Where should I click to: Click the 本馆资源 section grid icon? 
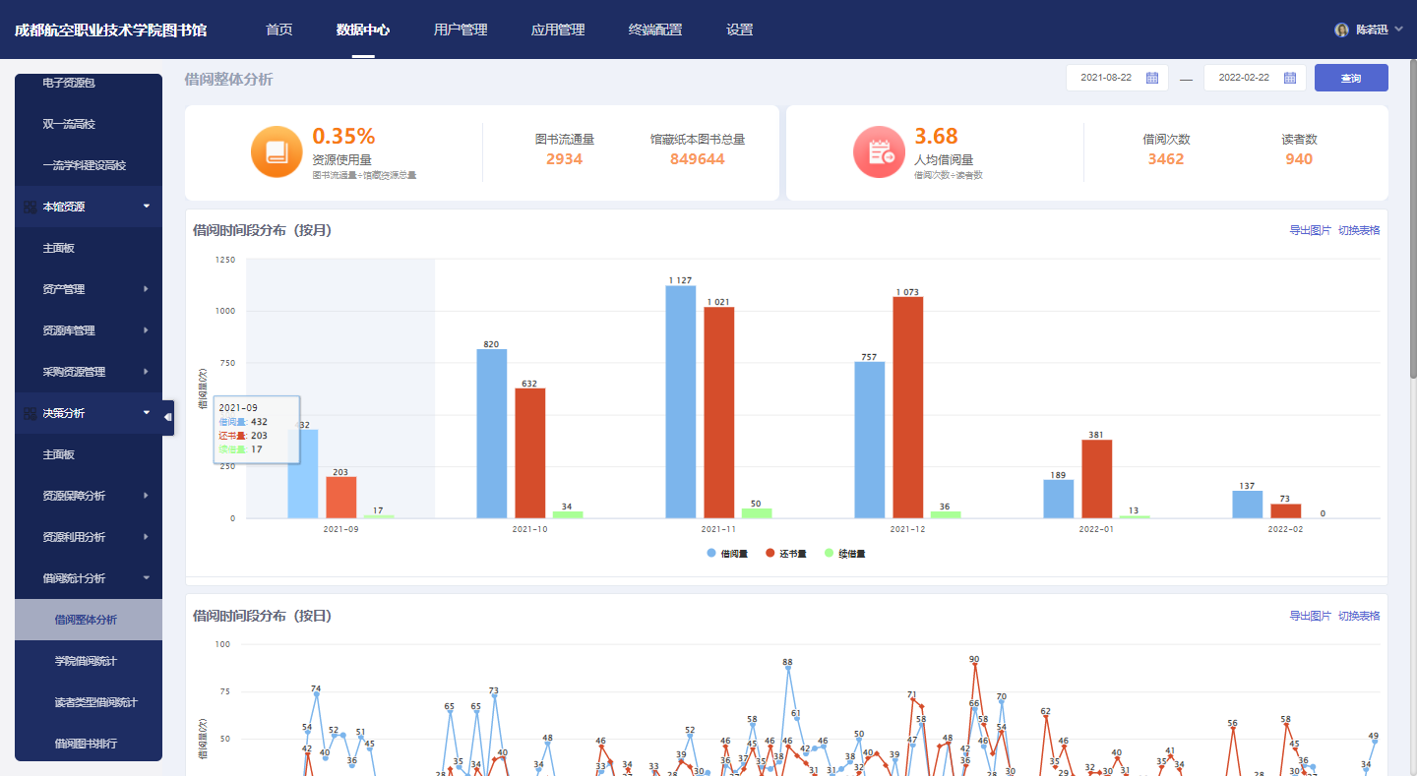tap(30, 207)
